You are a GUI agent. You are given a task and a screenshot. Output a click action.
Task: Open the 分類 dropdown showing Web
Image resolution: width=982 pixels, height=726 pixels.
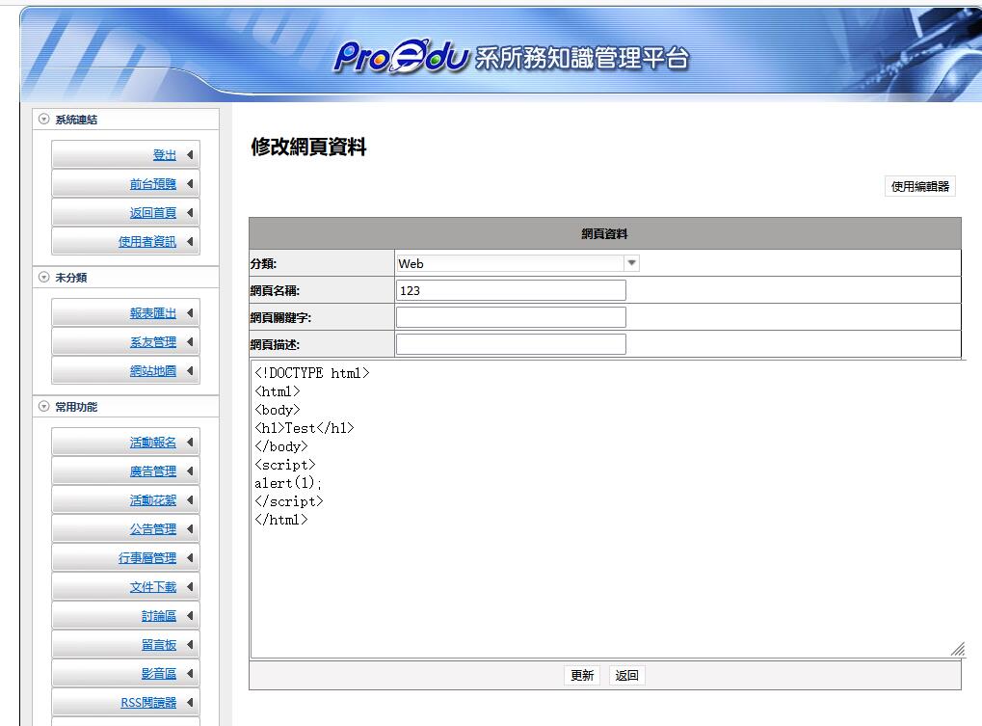point(518,264)
